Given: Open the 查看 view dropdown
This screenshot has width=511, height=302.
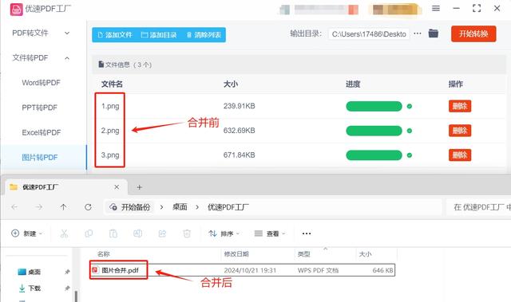Looking at the screenshot, I should pyautogui.click(x=270, y=233).
